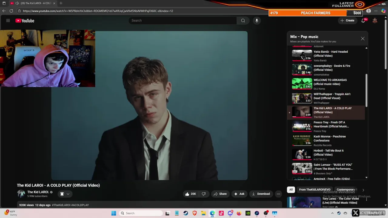Open File Explorer from the taskbar
388x218 pixels.
click(203, 213)
